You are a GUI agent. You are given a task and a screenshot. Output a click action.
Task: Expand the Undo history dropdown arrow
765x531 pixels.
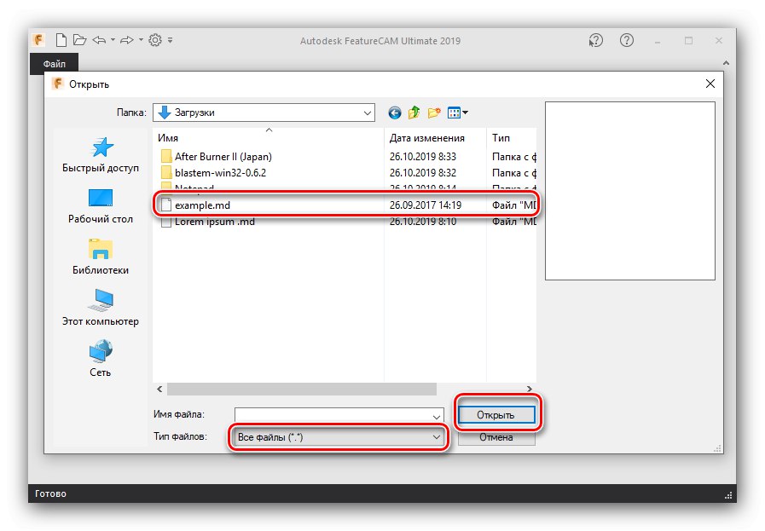tap(113, 40)
